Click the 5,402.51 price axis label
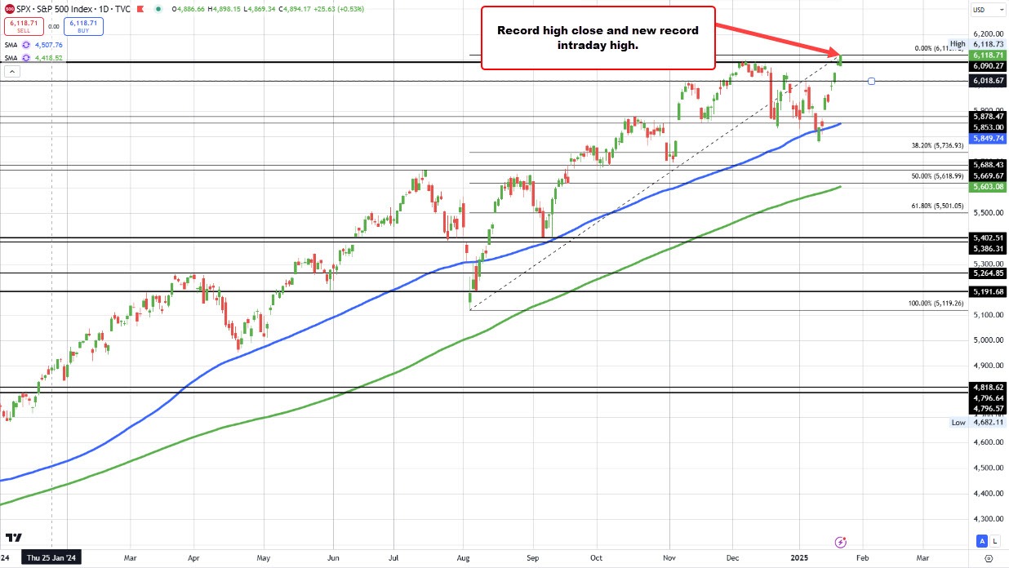This screenshot has height=568, width=1009. point(988,237)
